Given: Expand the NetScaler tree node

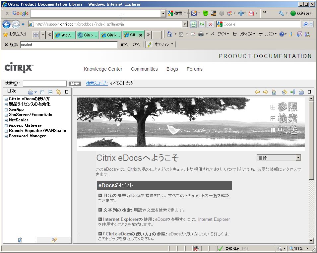Looking at the screenshot, I should click(6, 120).
